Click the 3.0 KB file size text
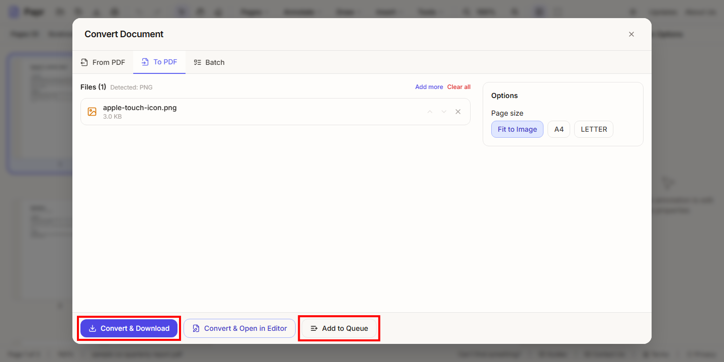Viewport: 724px width, 362px height. point(113,117)
